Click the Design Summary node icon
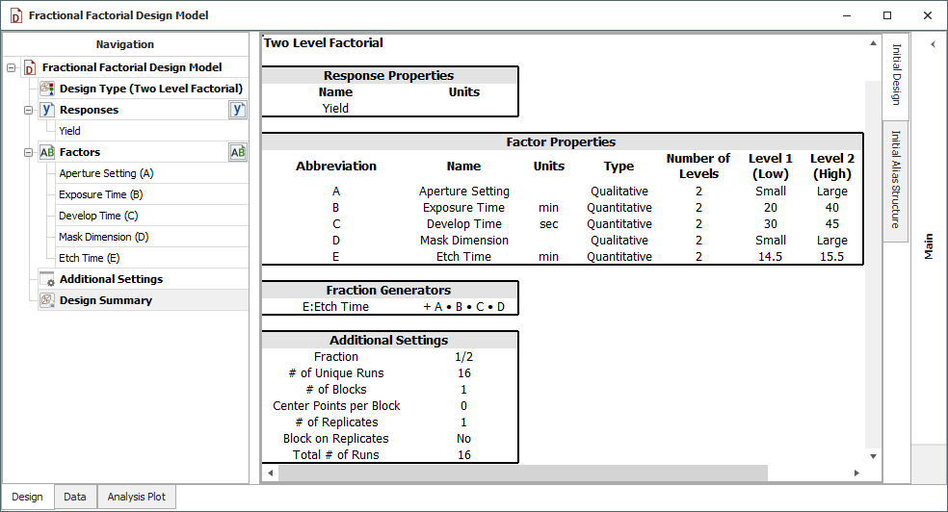 click(x=46, y=300)
